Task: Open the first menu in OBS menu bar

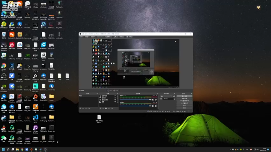Action: tap(81, 37)
